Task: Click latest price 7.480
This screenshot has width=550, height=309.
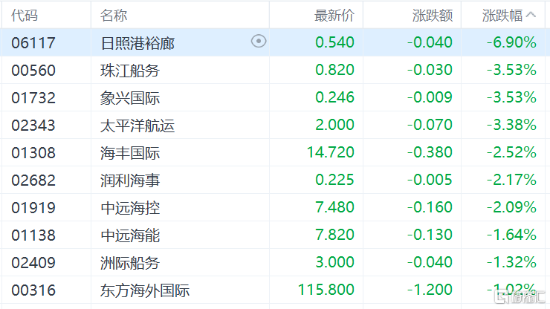Action: tap(334, 207)
